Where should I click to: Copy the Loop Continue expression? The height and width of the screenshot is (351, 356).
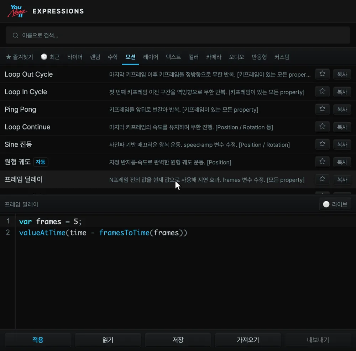coord(342,127)
